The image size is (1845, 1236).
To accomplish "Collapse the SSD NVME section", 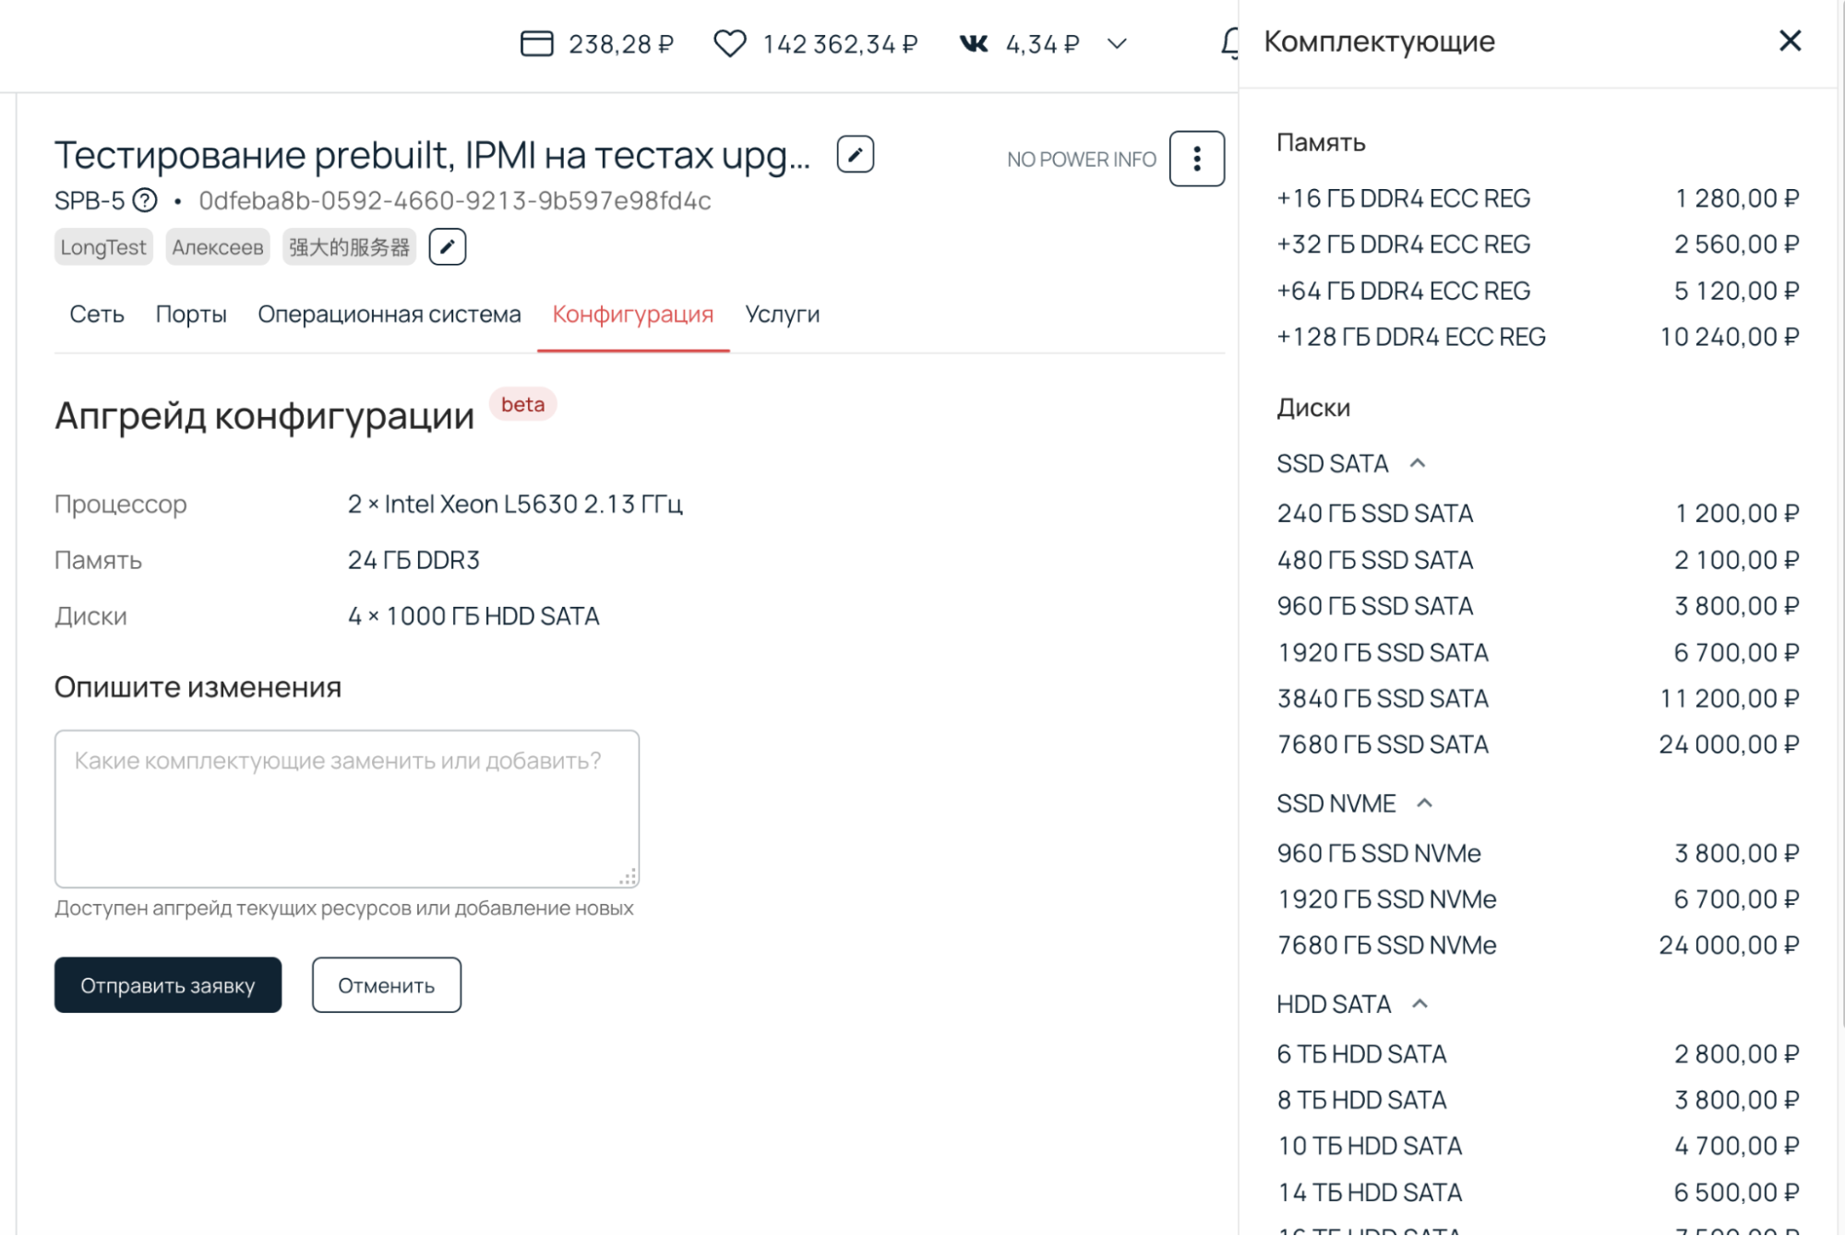I will pyautogui.click(x=1426, y=802).
